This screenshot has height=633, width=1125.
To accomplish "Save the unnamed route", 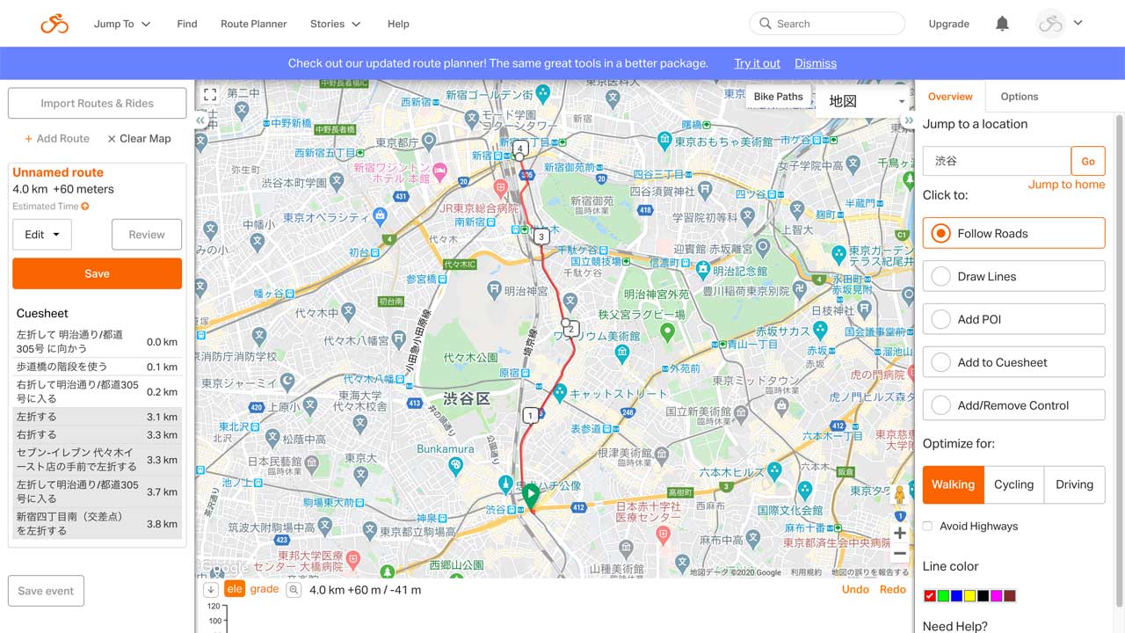I will 97,273.
